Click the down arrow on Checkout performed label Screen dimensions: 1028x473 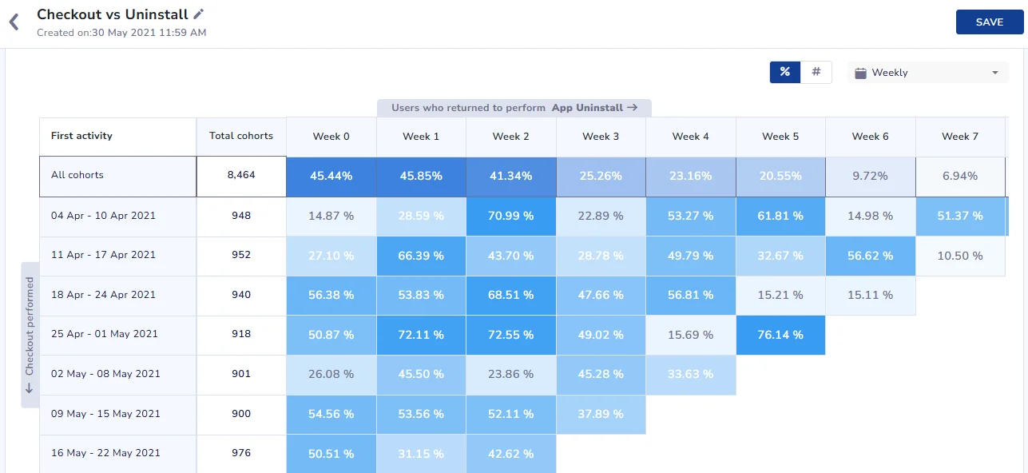(x=30, y=388)
